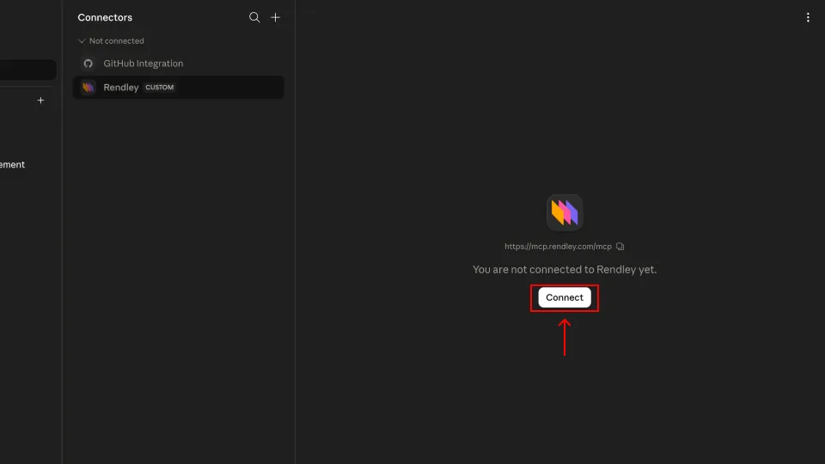Click the large Rendley logo
825x464 pixels.
coord(565,212)
